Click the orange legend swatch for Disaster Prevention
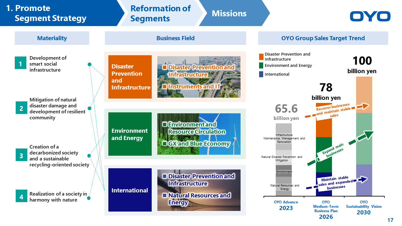 pos(261,57)
